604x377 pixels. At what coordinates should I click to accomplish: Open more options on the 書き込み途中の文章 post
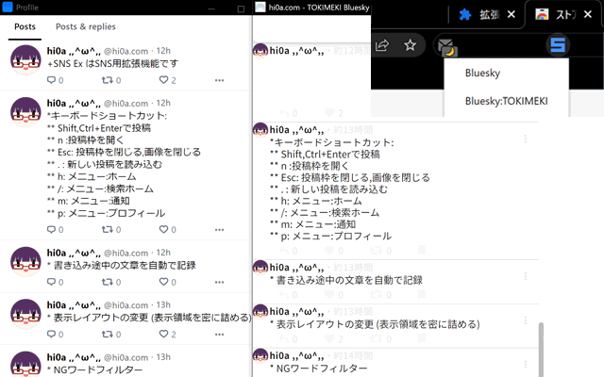coord(220,283)
